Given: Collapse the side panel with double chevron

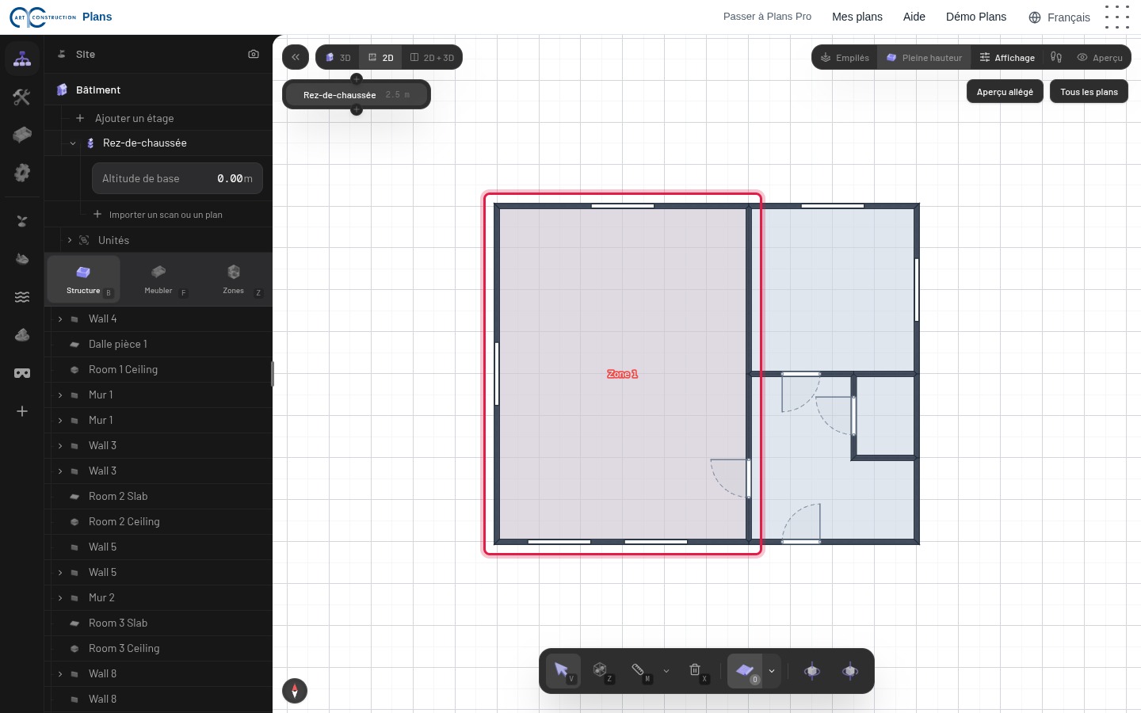Looking at the screenshot, I should click(x=296, y=57).
